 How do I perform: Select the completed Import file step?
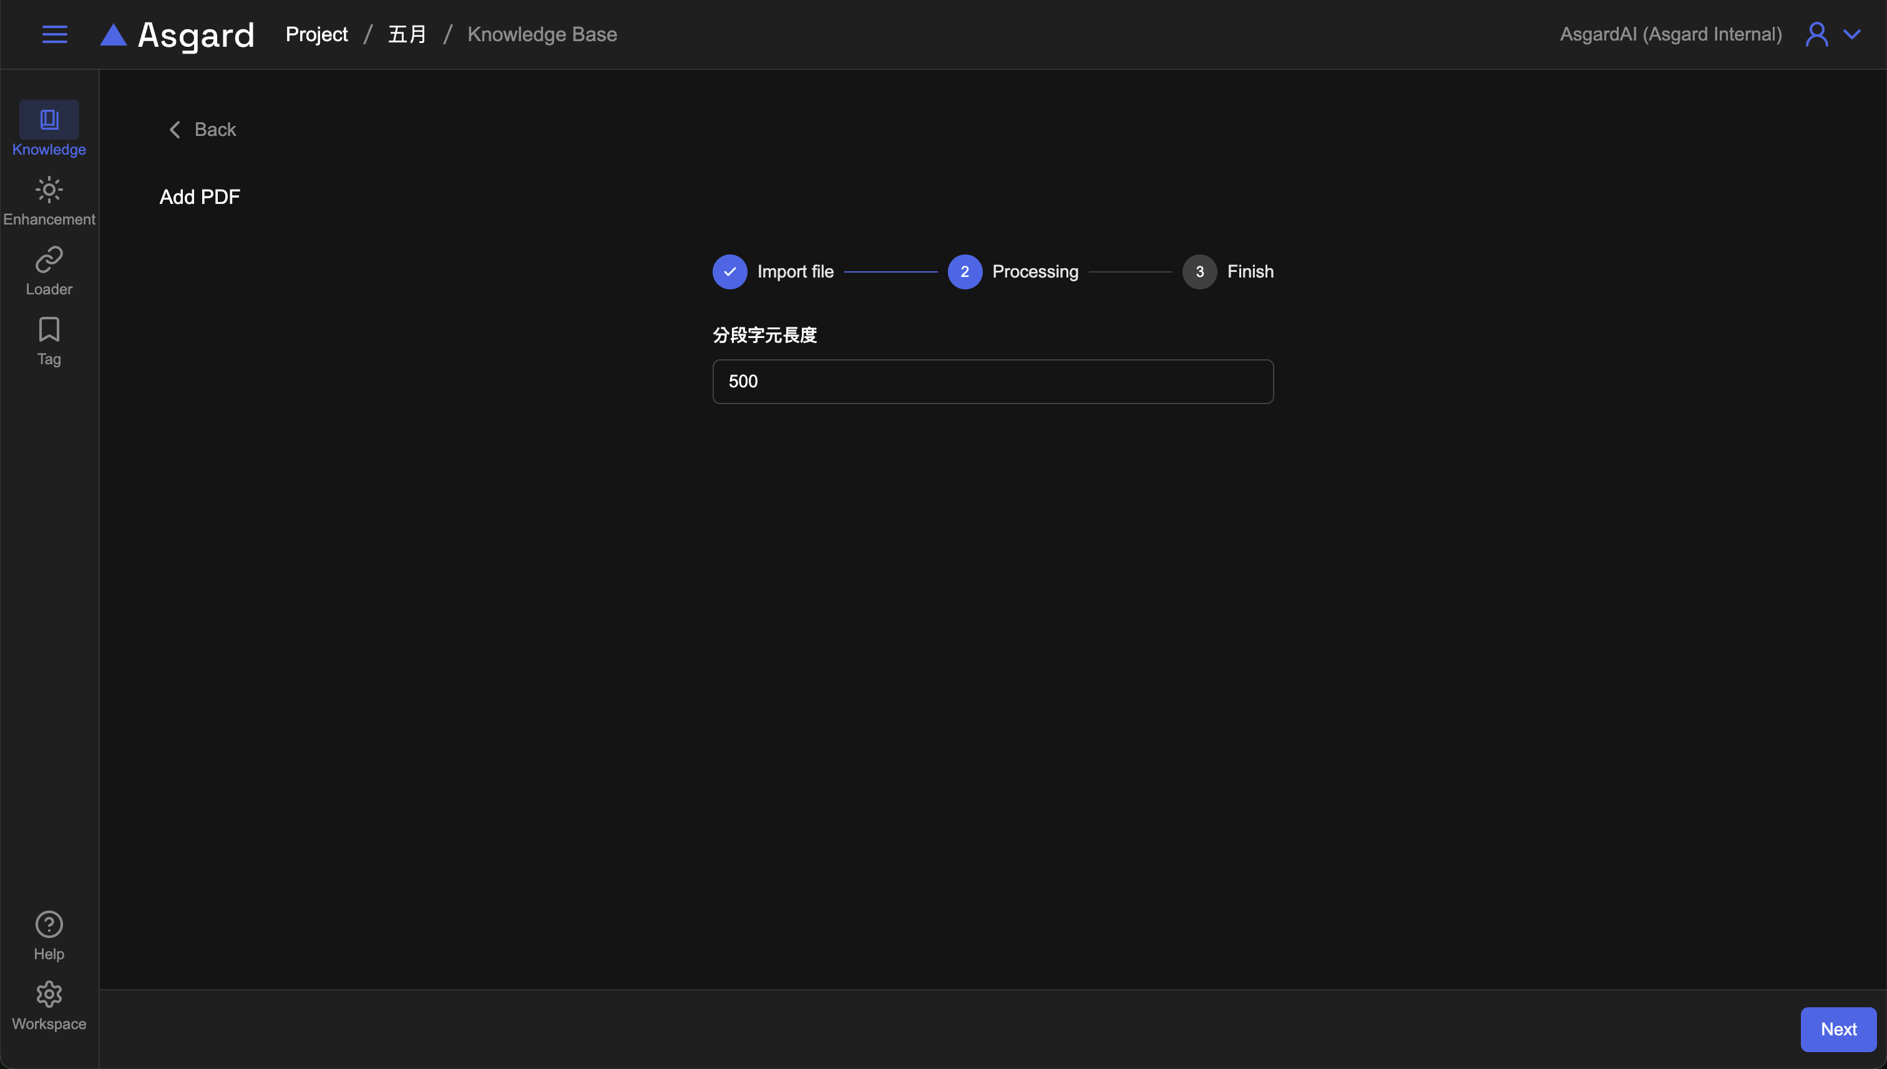pyautogui.click(x=729, y=272)
